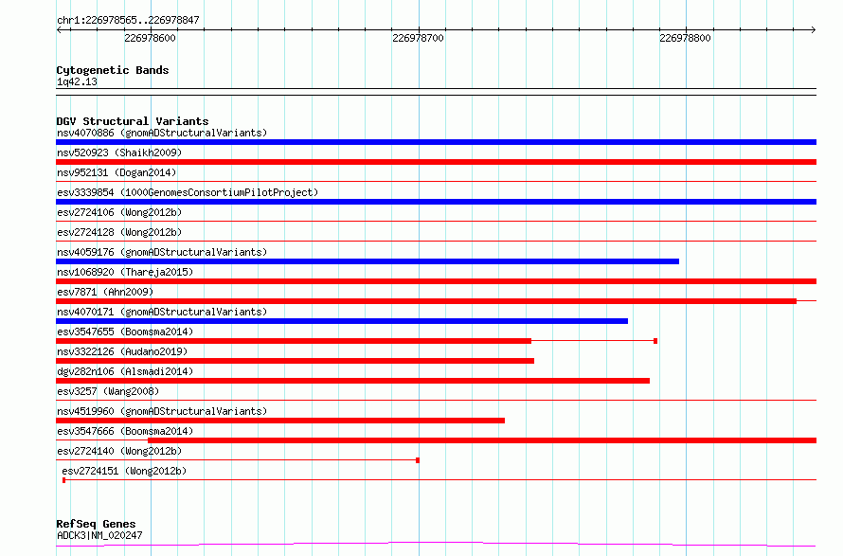Click esv3339854 1000GenomesConsortiumPilotProject label
Image resolution: width=843 pixels, height=556 pixels.
click(x=188, y=192)
